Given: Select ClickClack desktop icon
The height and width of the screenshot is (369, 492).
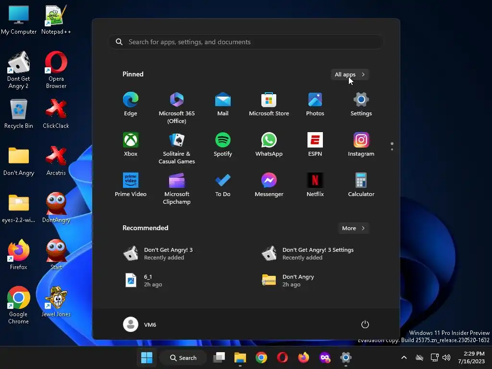Looking at the screenshot, I should (x=56, y=113).
